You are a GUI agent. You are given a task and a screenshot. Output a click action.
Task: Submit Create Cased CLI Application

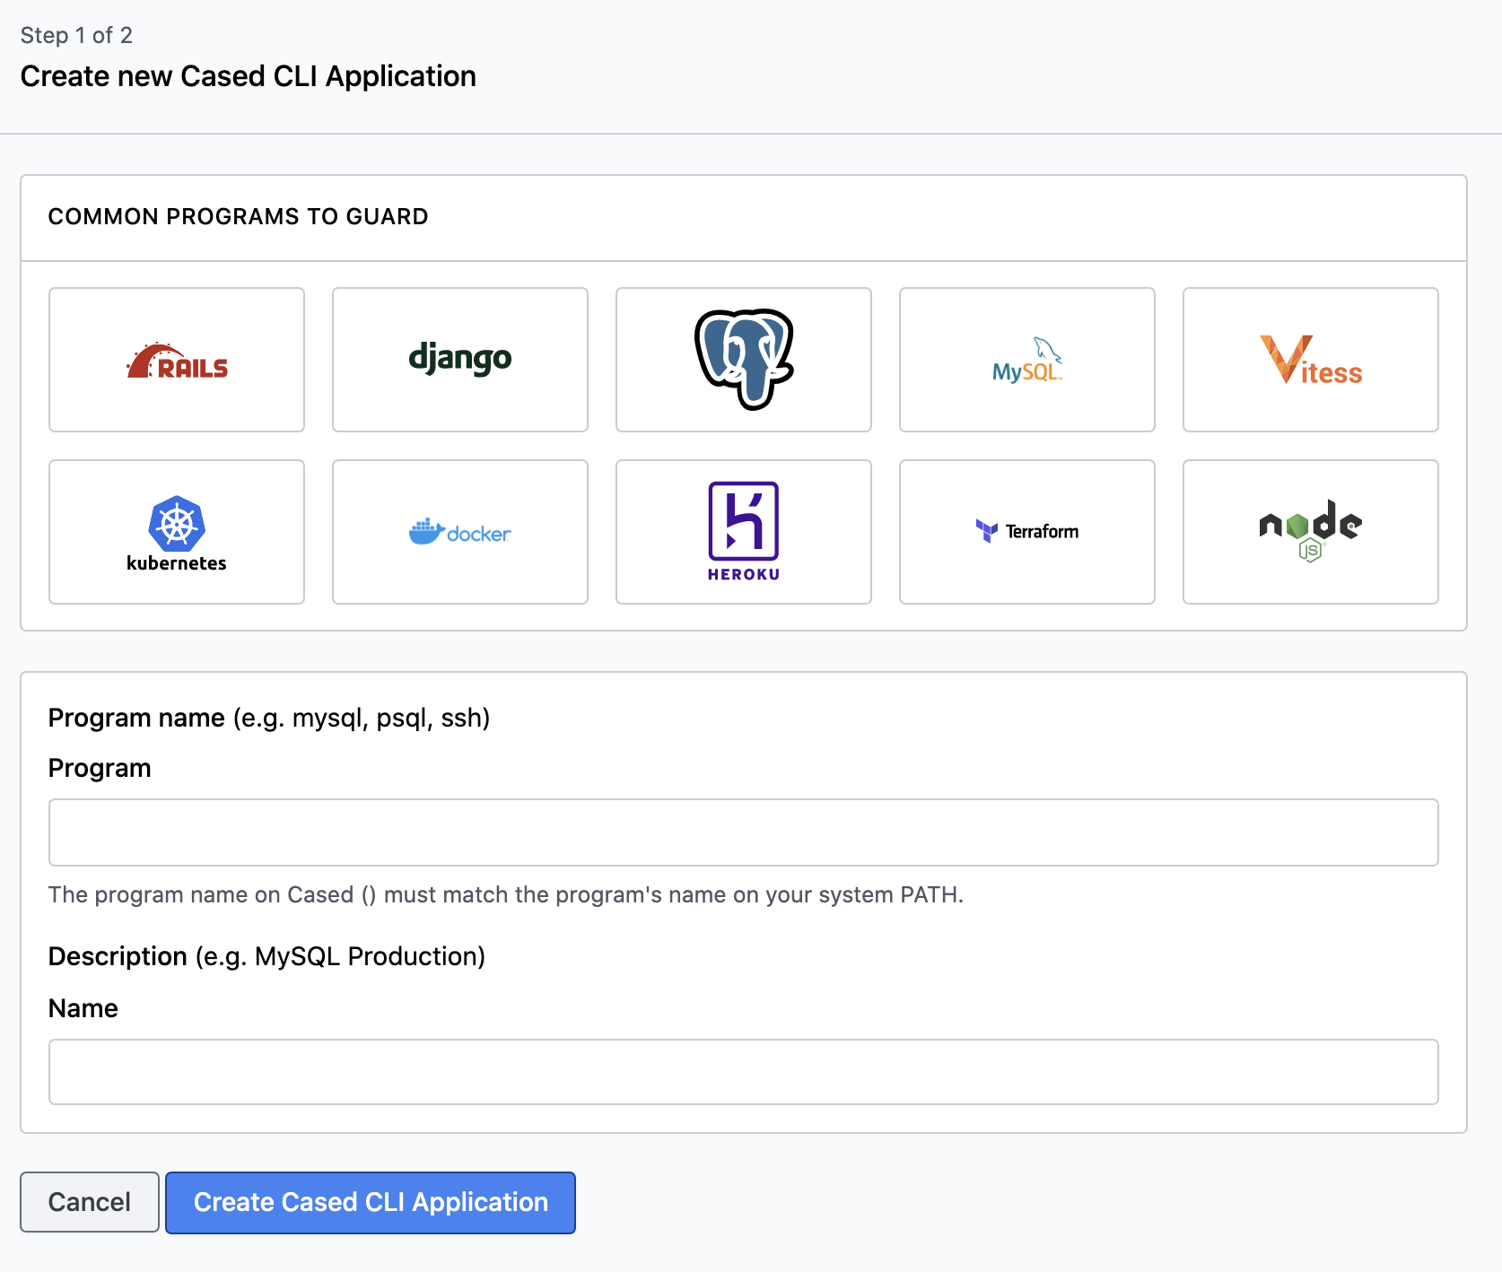[371, 1202]
